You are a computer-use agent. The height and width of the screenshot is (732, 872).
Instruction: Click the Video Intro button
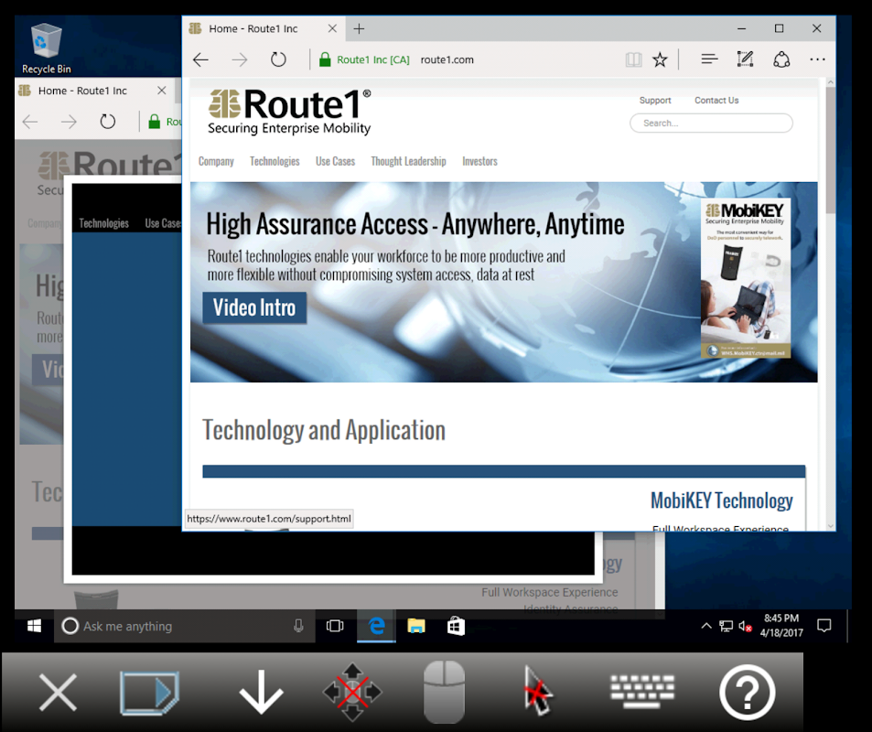254,307
